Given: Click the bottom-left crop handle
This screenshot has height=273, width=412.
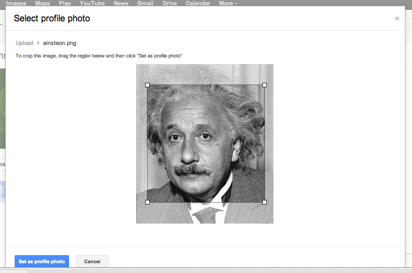Looking at the screenshot, I should [x=147, y=202].
